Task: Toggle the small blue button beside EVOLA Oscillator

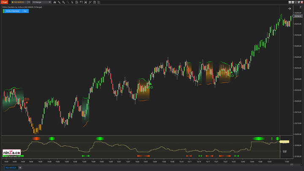Action: click(x=25, y=11)
